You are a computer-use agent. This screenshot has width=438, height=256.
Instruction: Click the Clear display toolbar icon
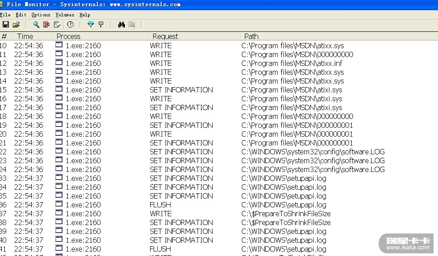pyautogui.click(x=57, y=25)
